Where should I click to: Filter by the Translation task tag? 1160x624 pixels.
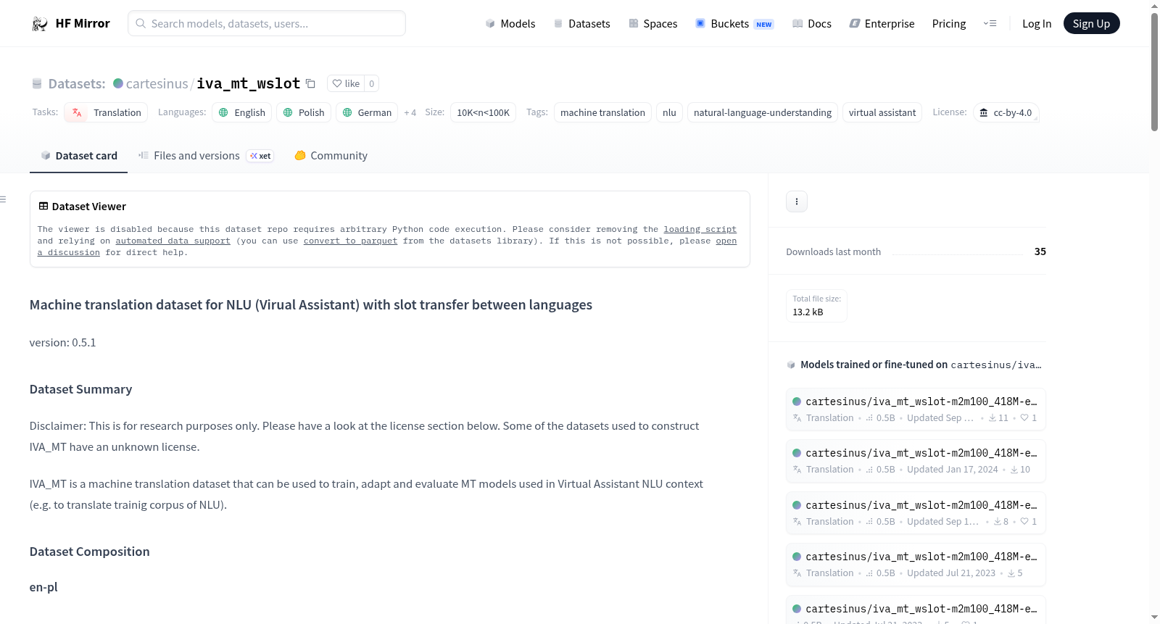[x=106, y=112]
